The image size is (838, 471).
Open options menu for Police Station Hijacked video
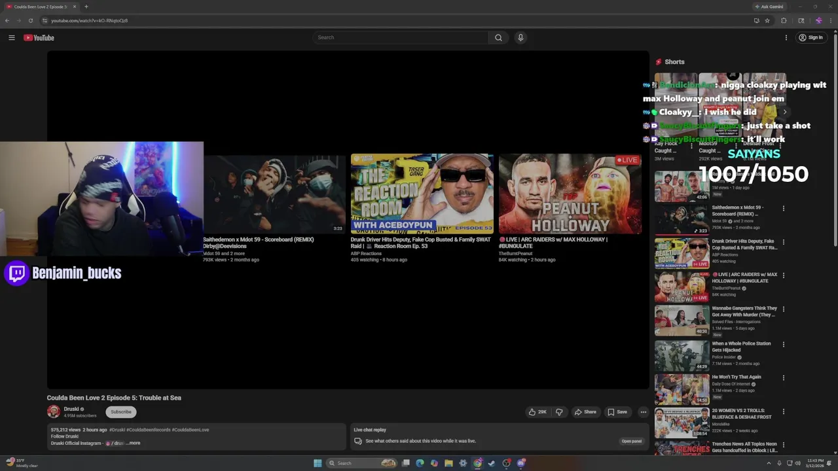pos(783,344)
